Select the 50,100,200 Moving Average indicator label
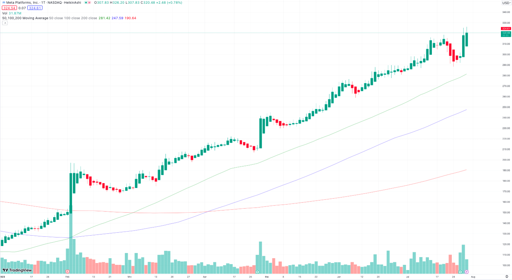Screen dimensions: 512x280 tap(25, 18)
